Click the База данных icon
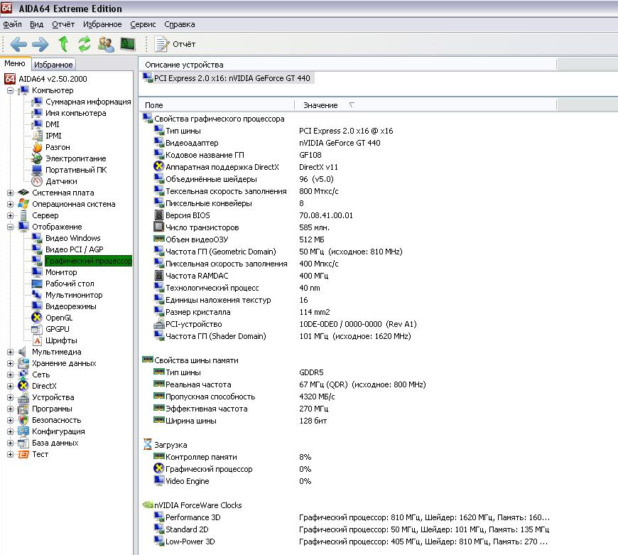This screenshot has height=555, width=618. pyautogui.click(x=23, y=443)
